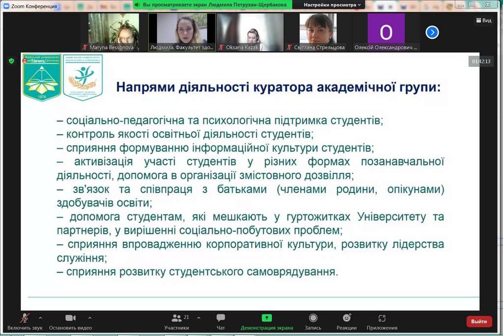Image resolution: width=503 pixels, height=336 pixels.
Task: Stop video using the camera icon
Action: pos(70,318)
